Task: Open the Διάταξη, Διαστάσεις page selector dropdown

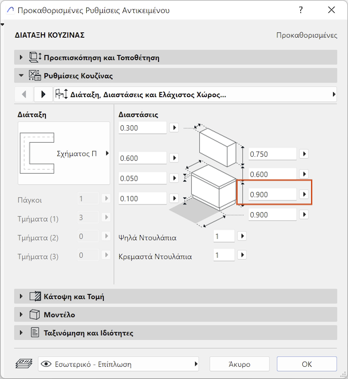Action: (x=195, y=94)
